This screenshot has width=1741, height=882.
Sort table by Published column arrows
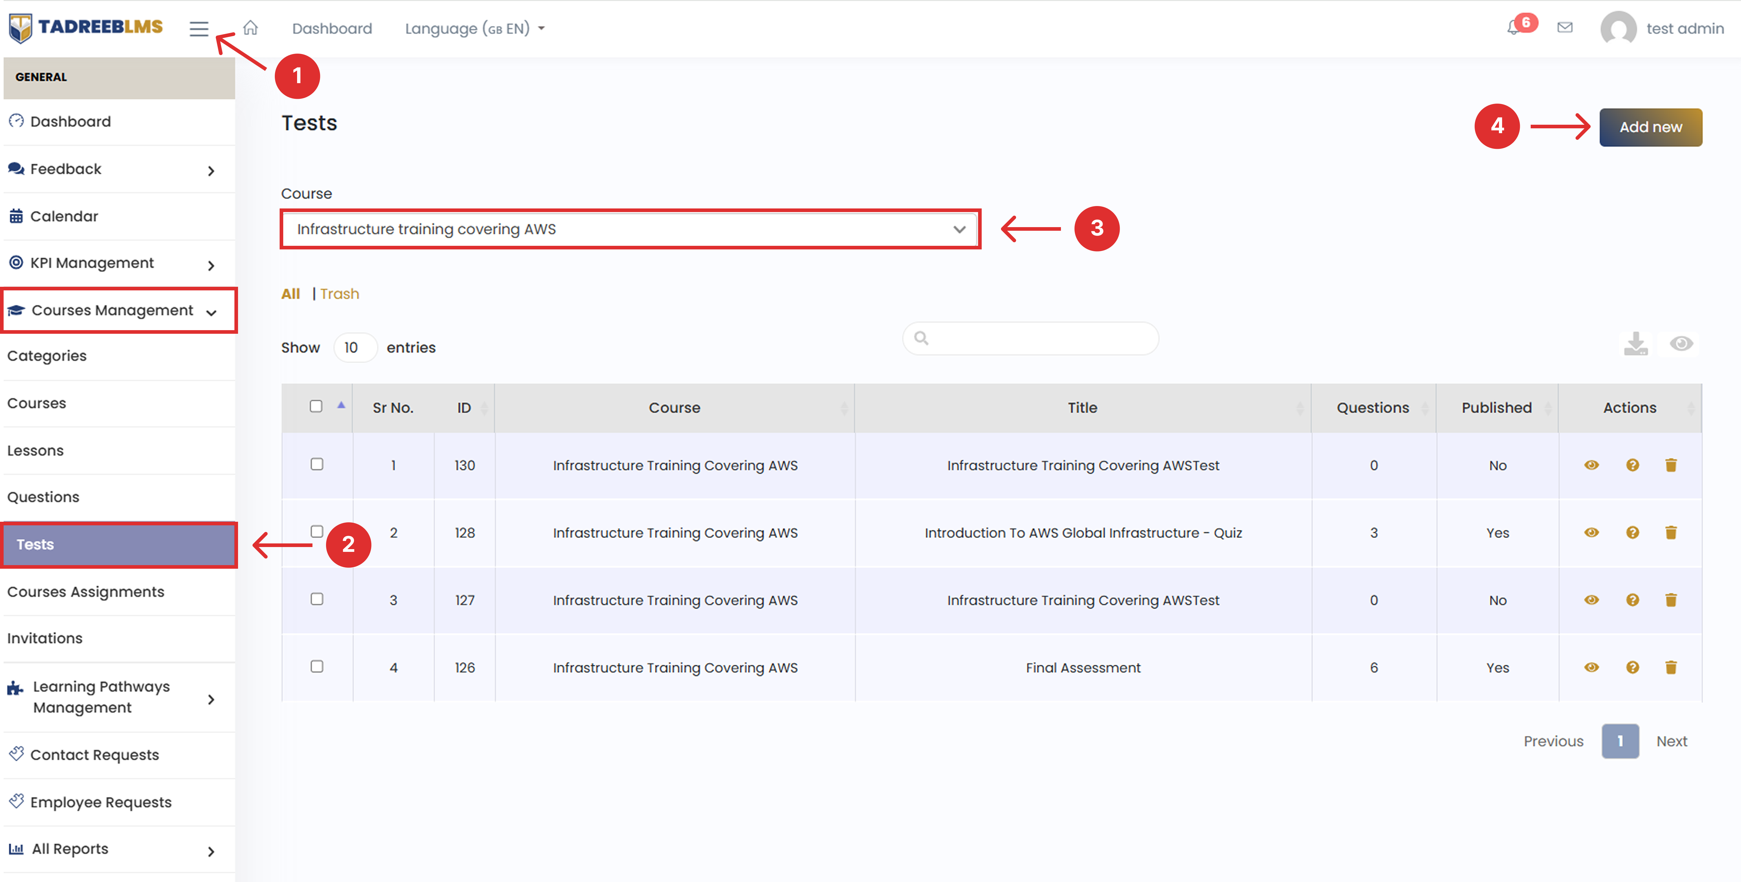pyautogui.click(x=1548, y=408)
